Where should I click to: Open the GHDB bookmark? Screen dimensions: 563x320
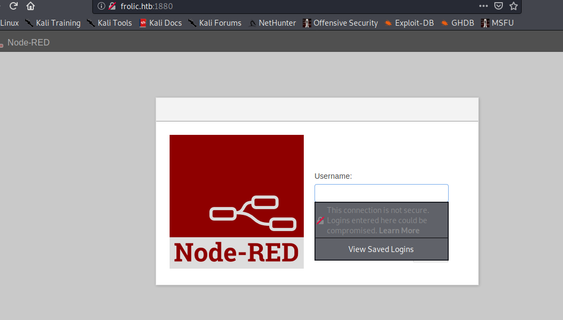pyautogui.click(x=457, y=23)
